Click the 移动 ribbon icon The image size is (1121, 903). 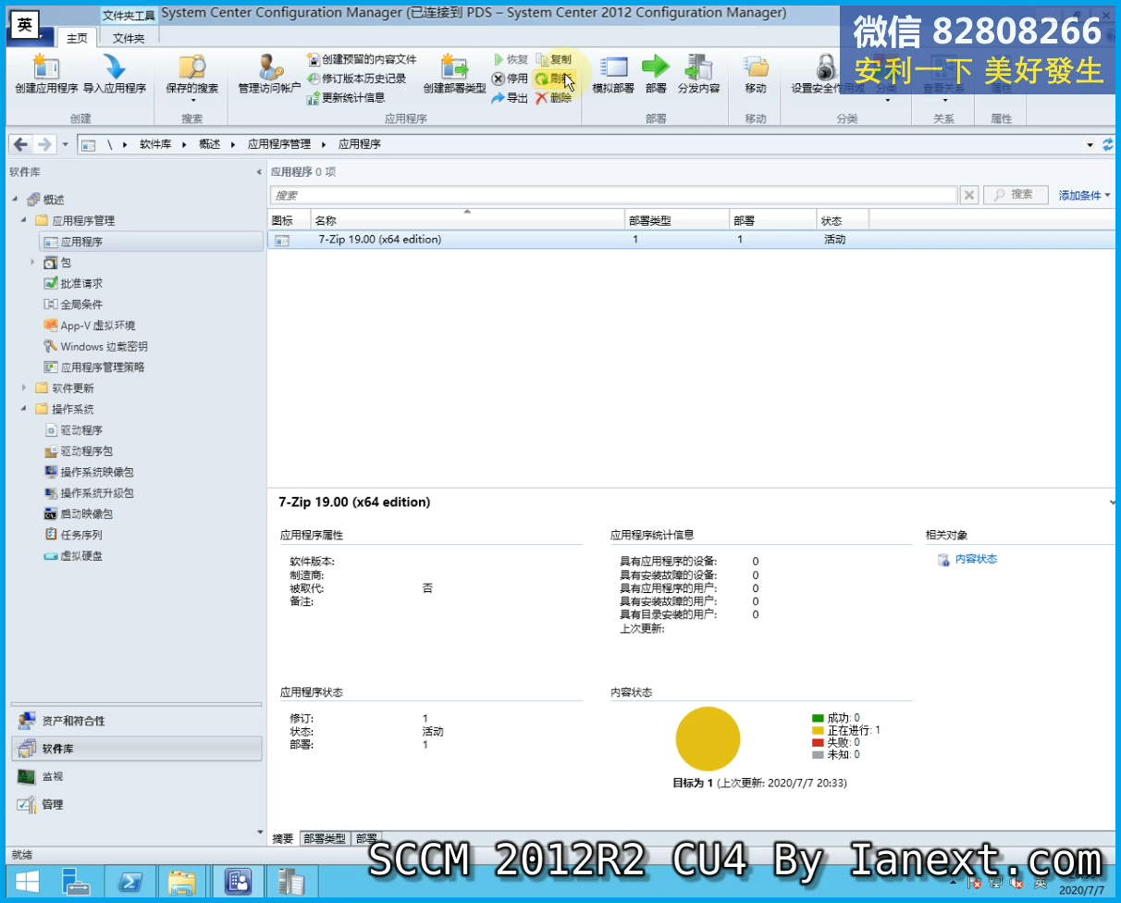tap(756, 74)
